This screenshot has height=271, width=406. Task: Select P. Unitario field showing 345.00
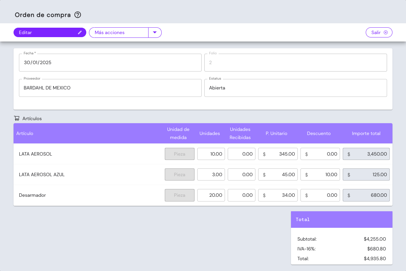click(278, 154)
